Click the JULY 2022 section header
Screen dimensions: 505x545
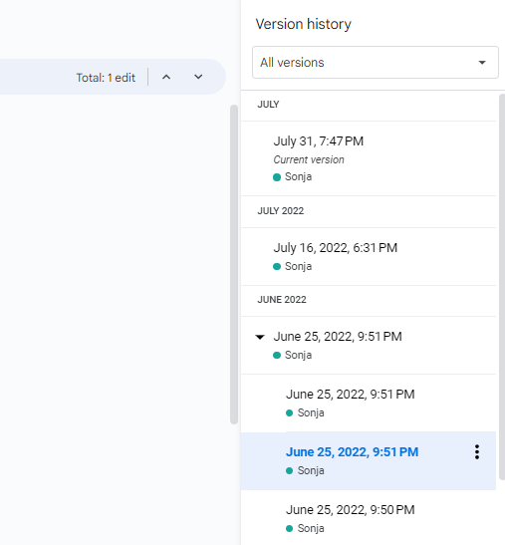[281, 211]
